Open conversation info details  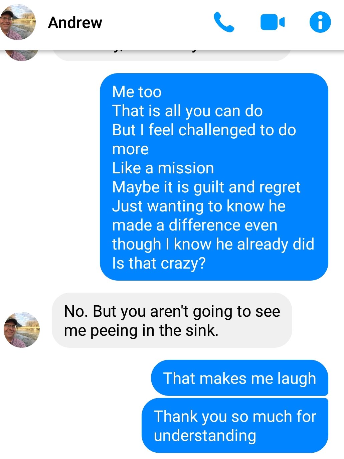coord(320,22)
